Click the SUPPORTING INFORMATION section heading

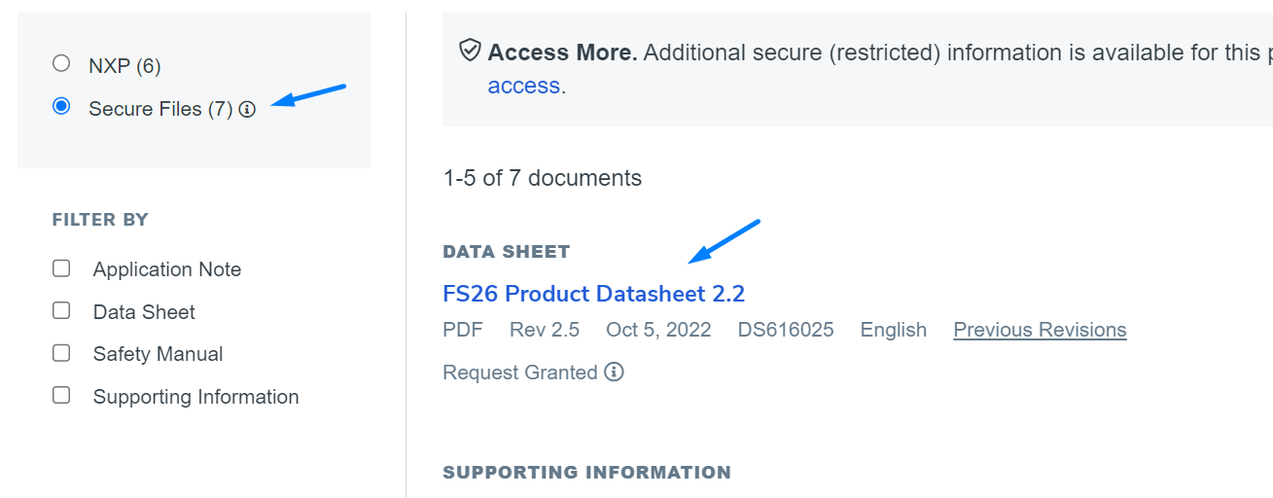pos(586,473)
